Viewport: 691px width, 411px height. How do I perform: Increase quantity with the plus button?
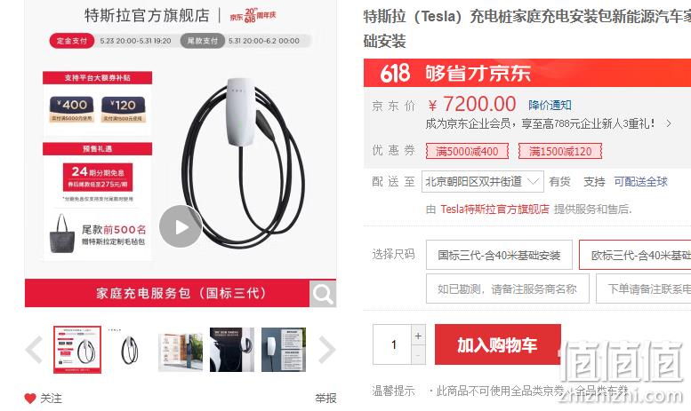coord(418,336)
